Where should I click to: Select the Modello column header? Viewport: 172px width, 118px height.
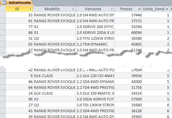coord(54,9)
